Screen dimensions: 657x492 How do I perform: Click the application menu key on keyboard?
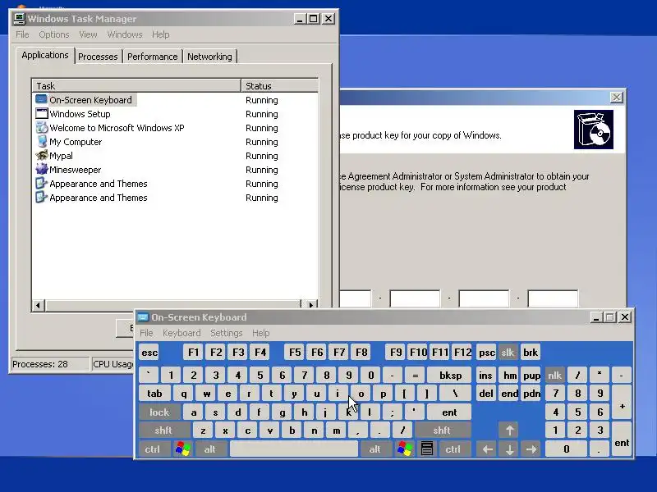[x=426, y=449]
